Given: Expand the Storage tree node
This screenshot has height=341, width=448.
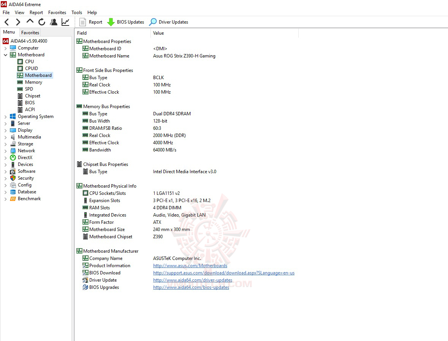Looking at the screenshot, I should coord(5,144).
